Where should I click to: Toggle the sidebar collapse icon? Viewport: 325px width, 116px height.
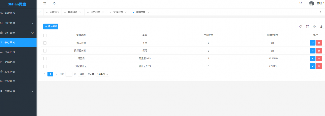point(45,3)
